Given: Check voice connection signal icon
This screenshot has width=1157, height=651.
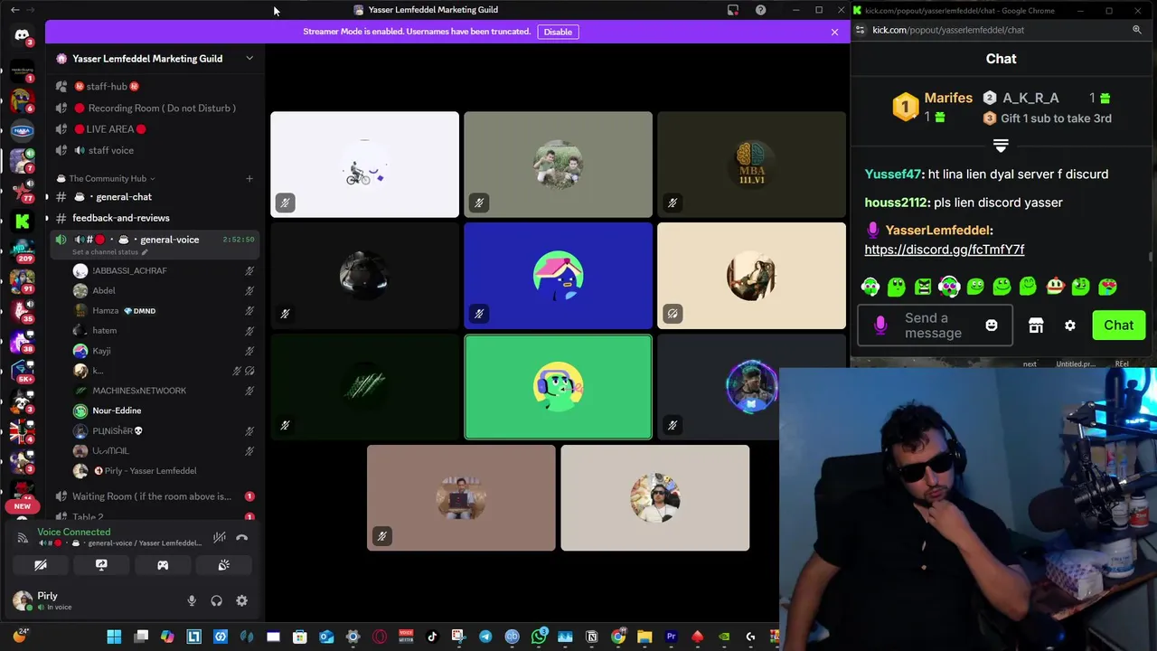Looking at the screenshot, I should coord(23,537).
